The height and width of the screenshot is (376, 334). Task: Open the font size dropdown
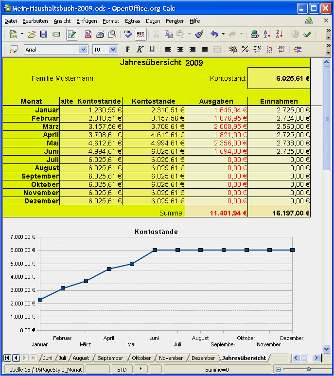(113, 49)
